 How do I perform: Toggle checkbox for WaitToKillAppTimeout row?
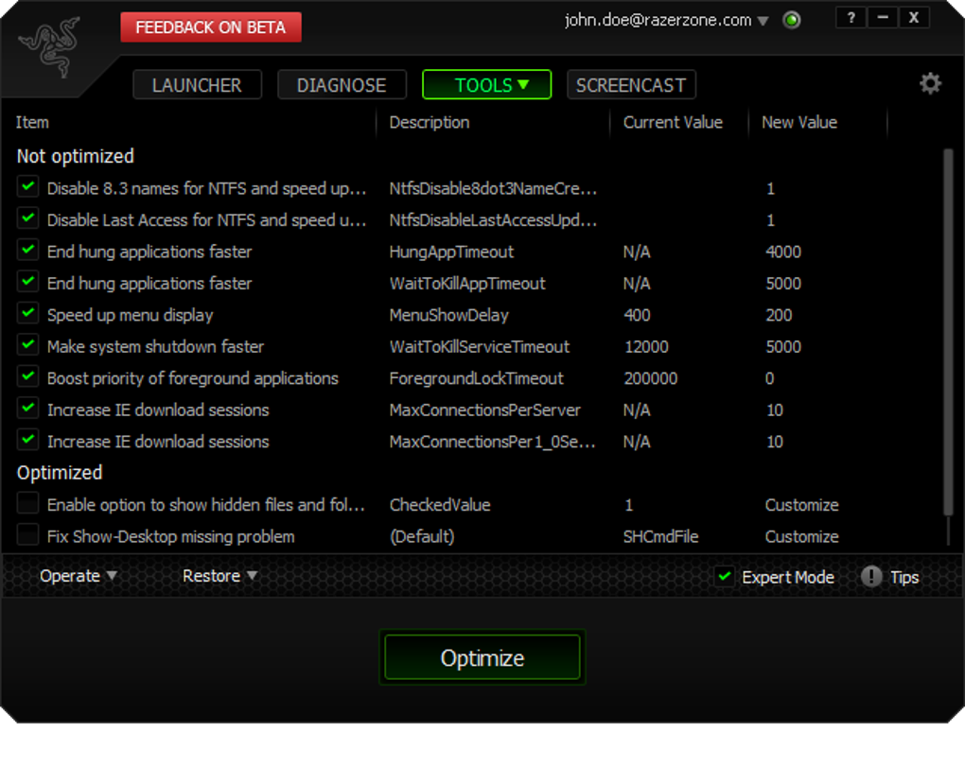(27, 281)
